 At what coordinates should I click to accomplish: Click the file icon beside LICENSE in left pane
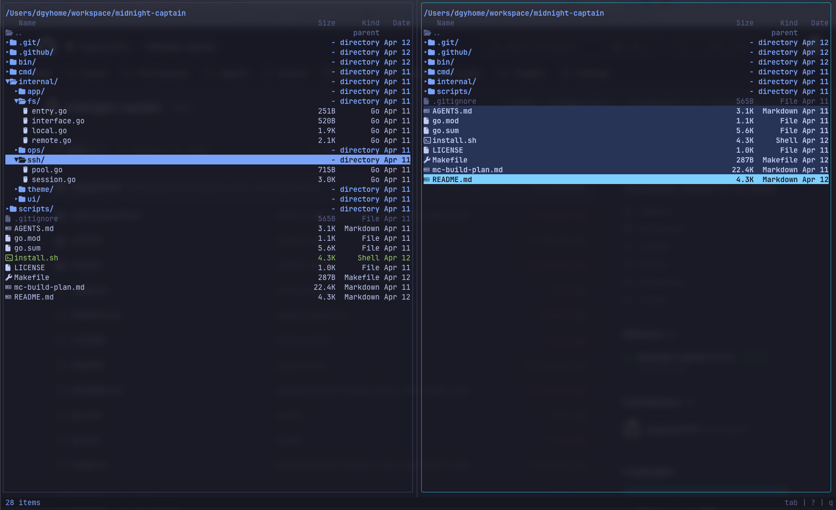pyautogui.click(x=8, y=268)
